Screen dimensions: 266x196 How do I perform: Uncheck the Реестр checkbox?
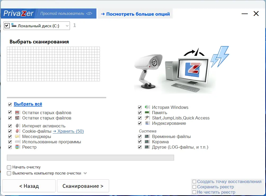point(10,147)
